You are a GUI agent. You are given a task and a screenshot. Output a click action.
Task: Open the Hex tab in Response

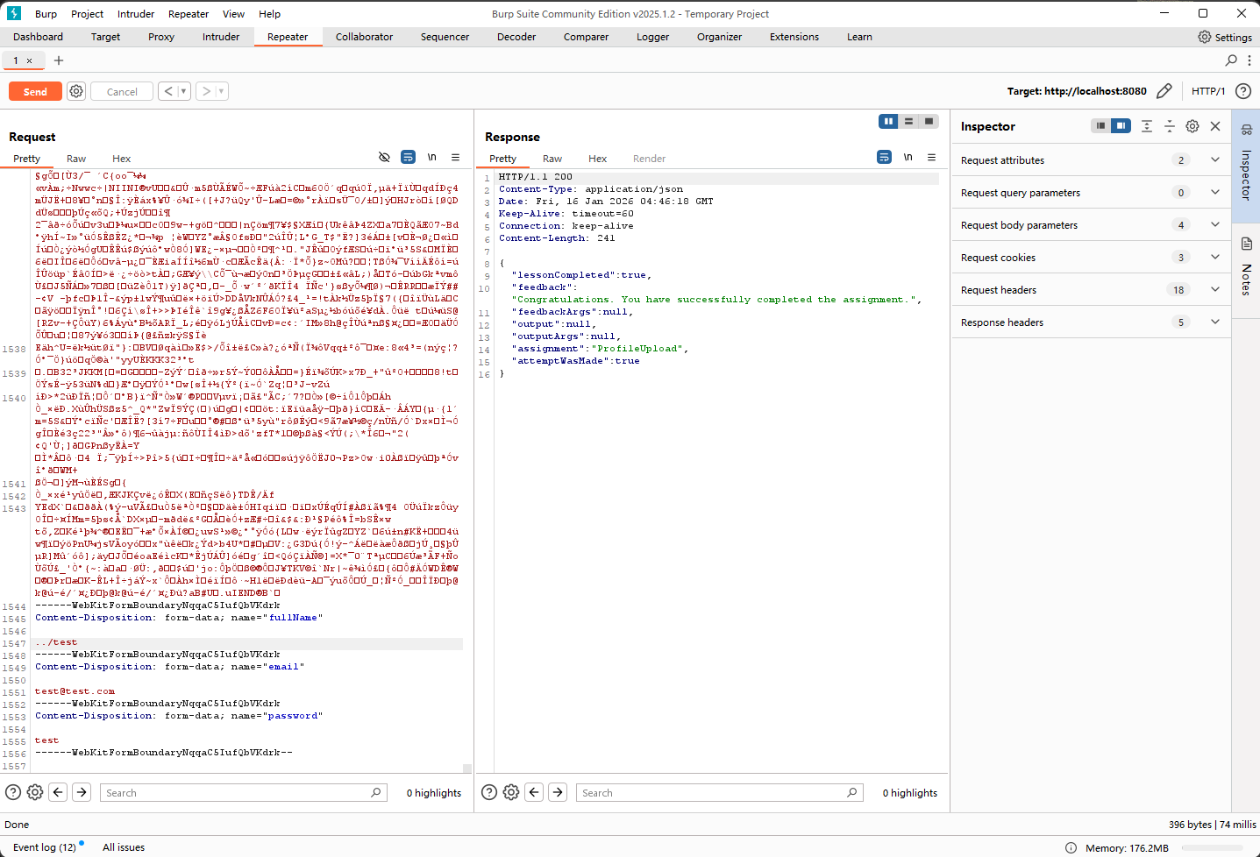597,159
